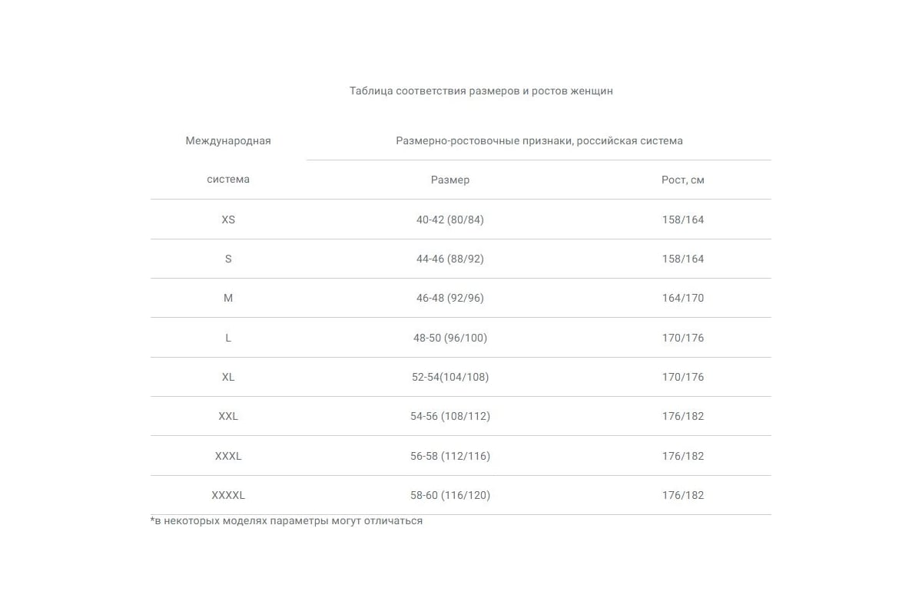
Task: Select the XL size row label
Action: 228,377
